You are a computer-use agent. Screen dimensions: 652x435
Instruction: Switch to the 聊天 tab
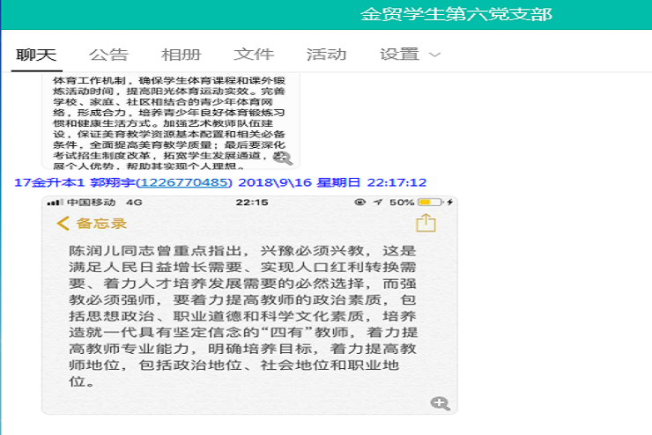pos(36,55)
